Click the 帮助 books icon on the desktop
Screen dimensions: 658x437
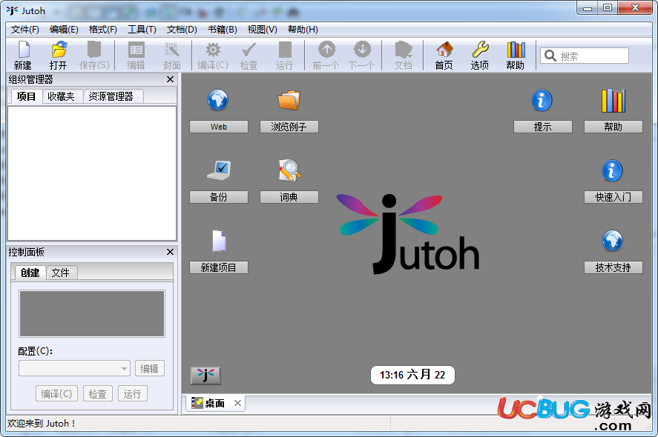613,101
